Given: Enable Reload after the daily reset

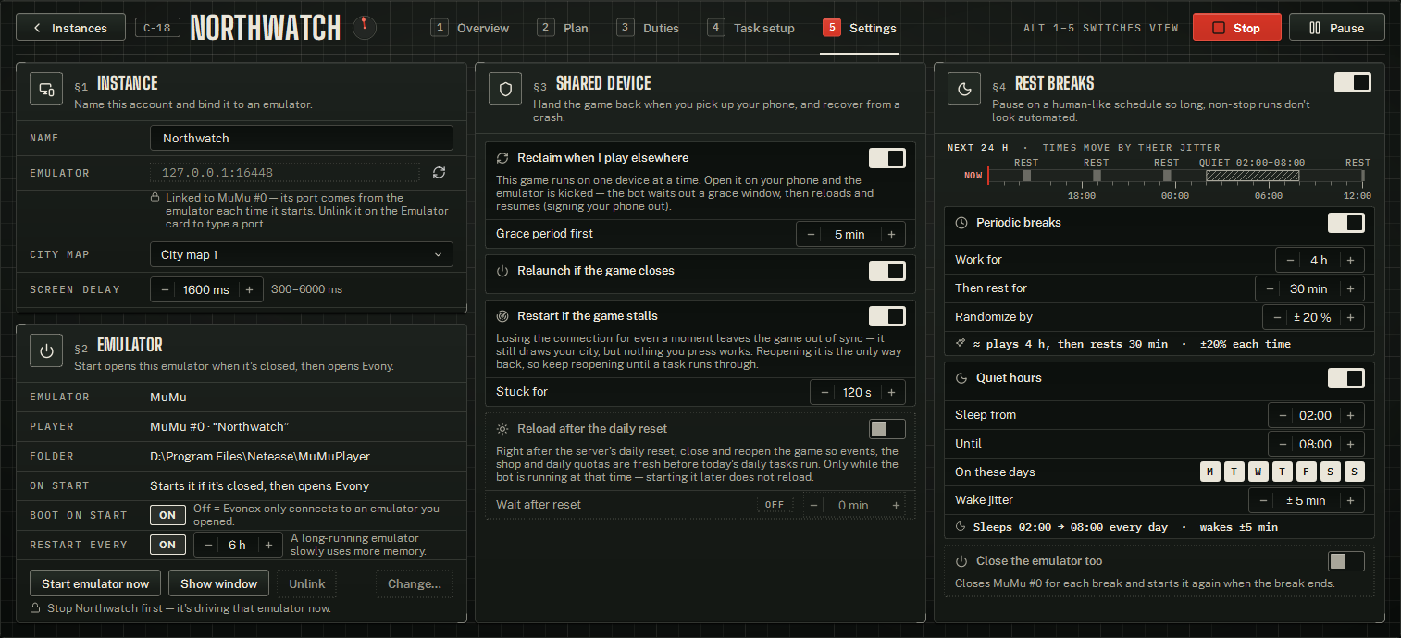Looking at the screenshot, I should click(x=886, y=429).
